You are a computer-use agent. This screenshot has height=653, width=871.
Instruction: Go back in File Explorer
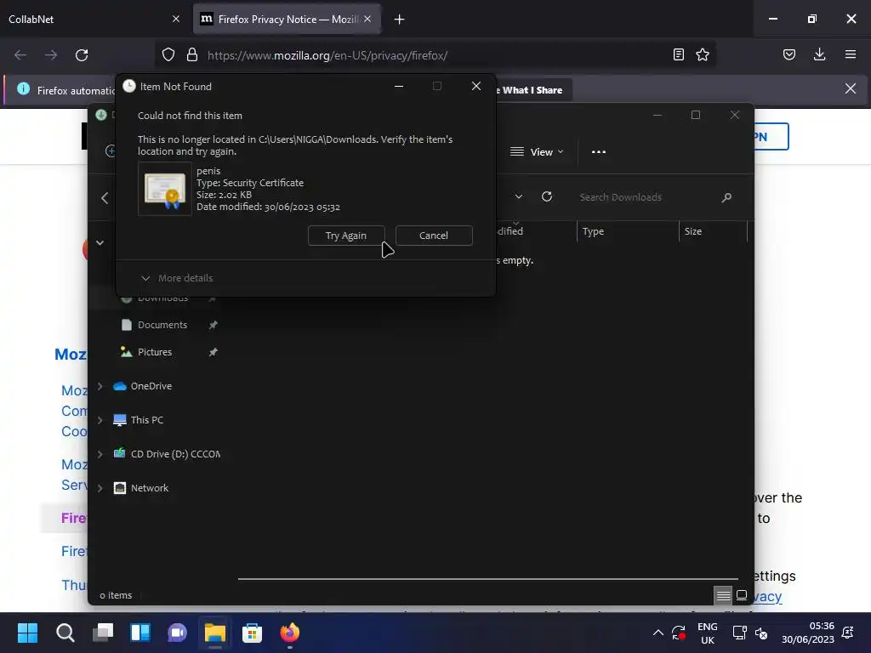tap(105, 198)
